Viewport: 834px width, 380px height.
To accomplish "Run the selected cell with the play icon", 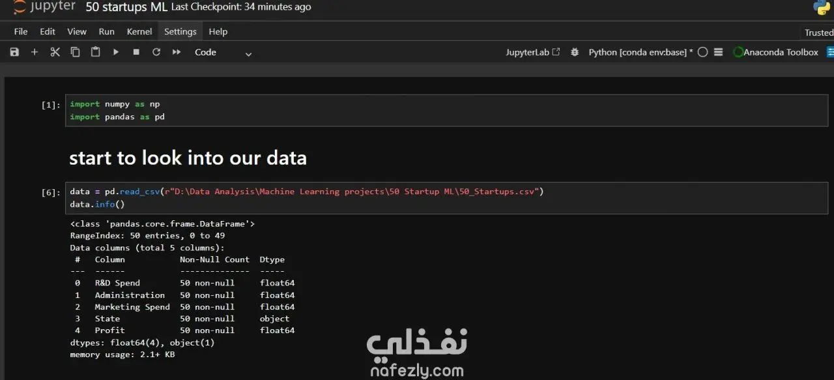I will pyautogui.click(x=116, y=52).
